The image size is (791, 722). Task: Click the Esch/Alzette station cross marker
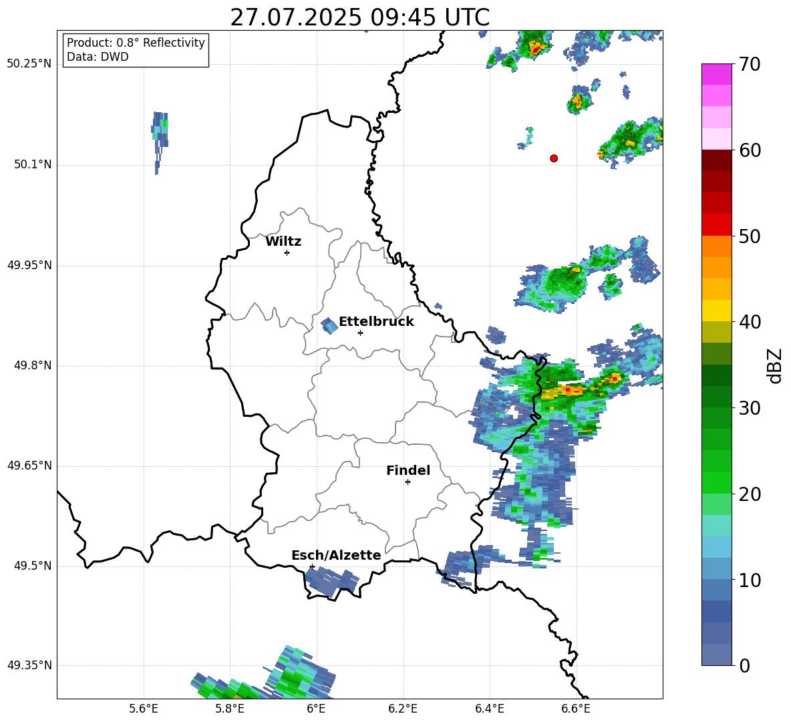(312, 566)
